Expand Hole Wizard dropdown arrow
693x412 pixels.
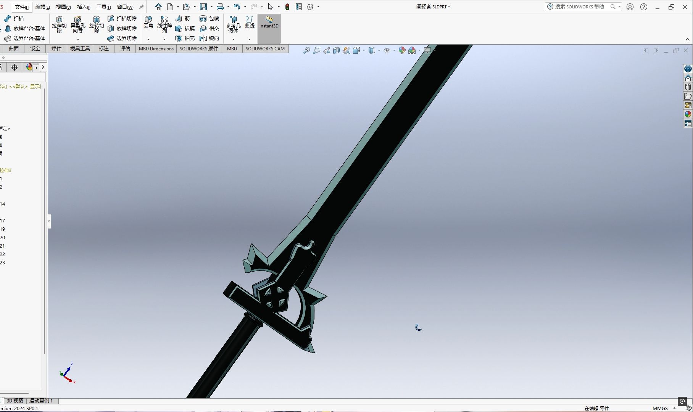78,39
